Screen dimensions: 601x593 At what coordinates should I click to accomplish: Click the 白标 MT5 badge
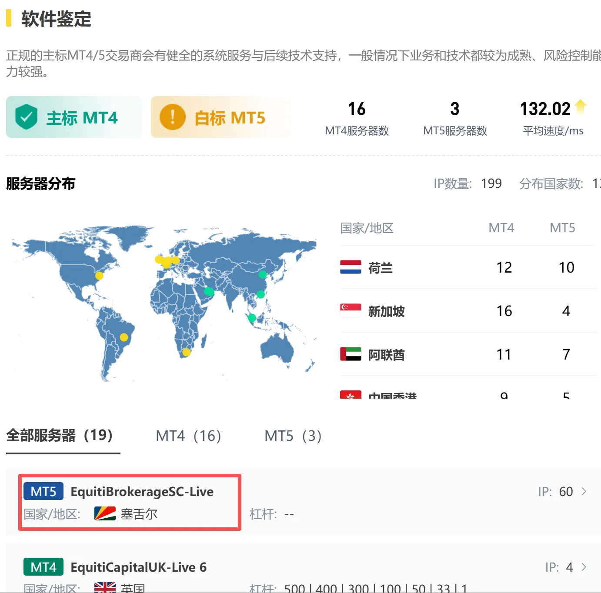(221, 117)
